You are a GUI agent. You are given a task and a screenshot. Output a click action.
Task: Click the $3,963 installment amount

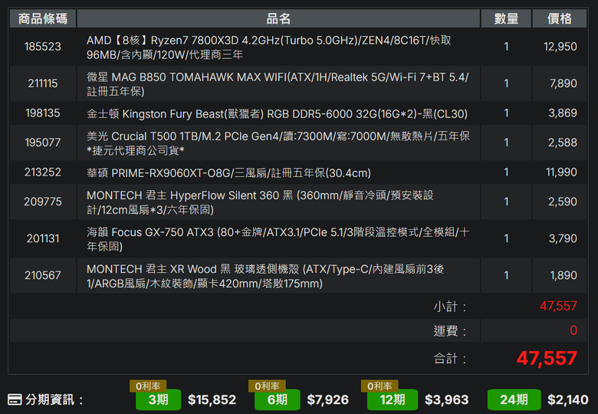447,399
